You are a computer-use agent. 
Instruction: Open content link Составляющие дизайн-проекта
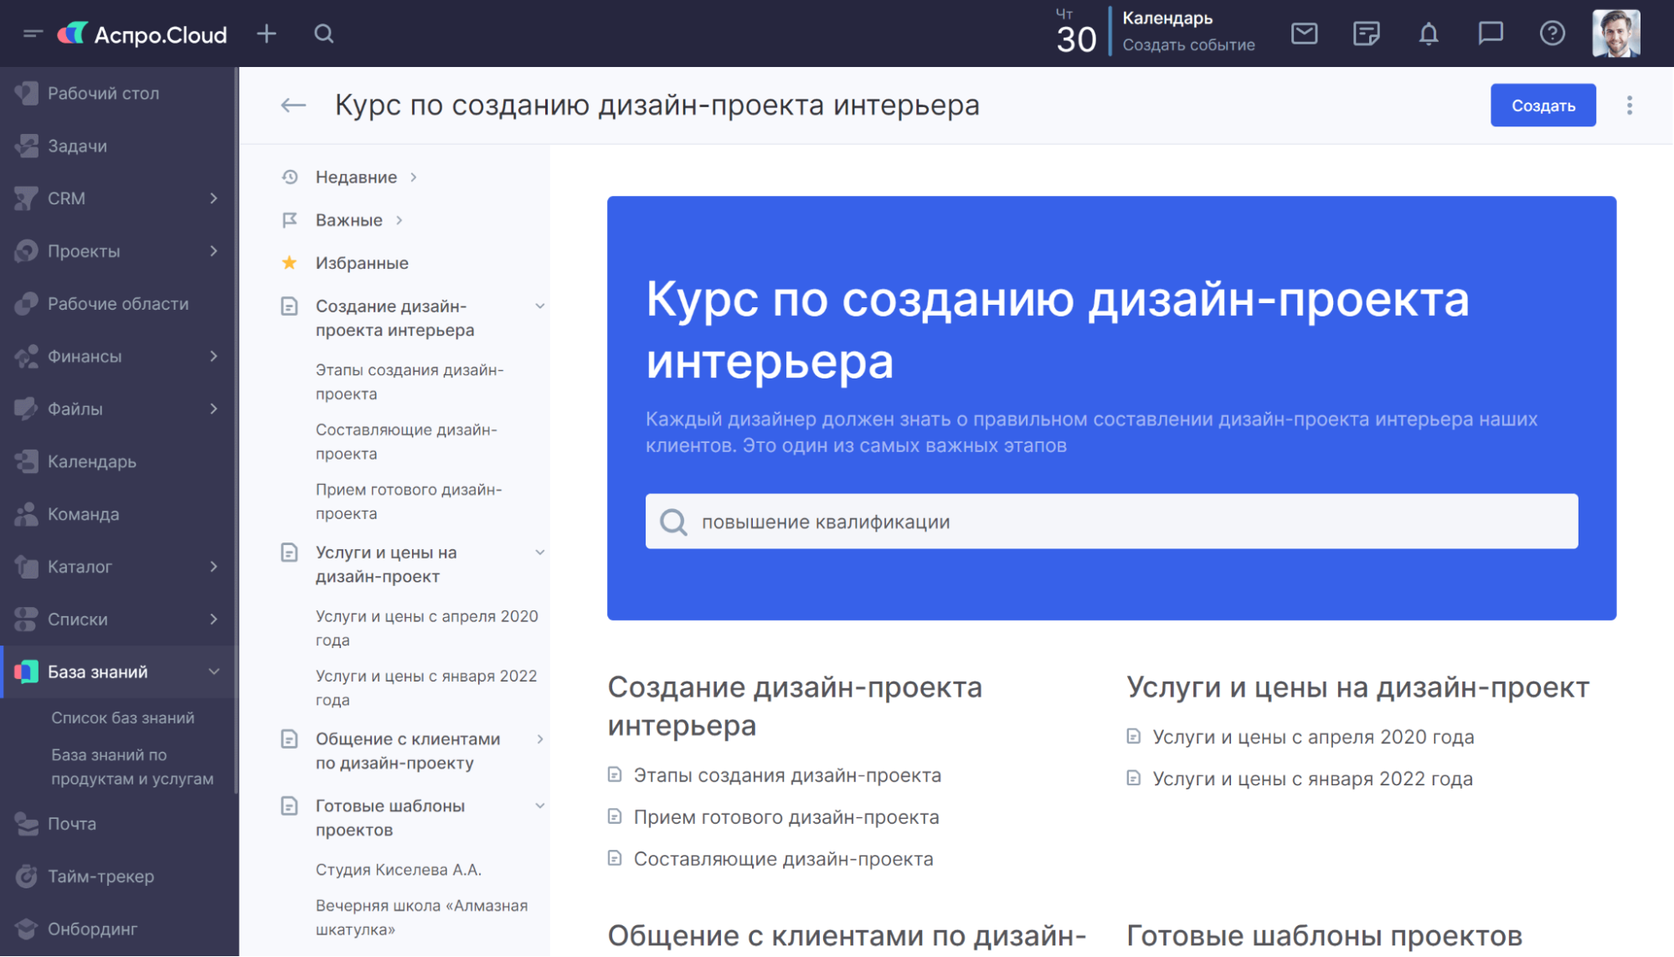pos(783,860)
